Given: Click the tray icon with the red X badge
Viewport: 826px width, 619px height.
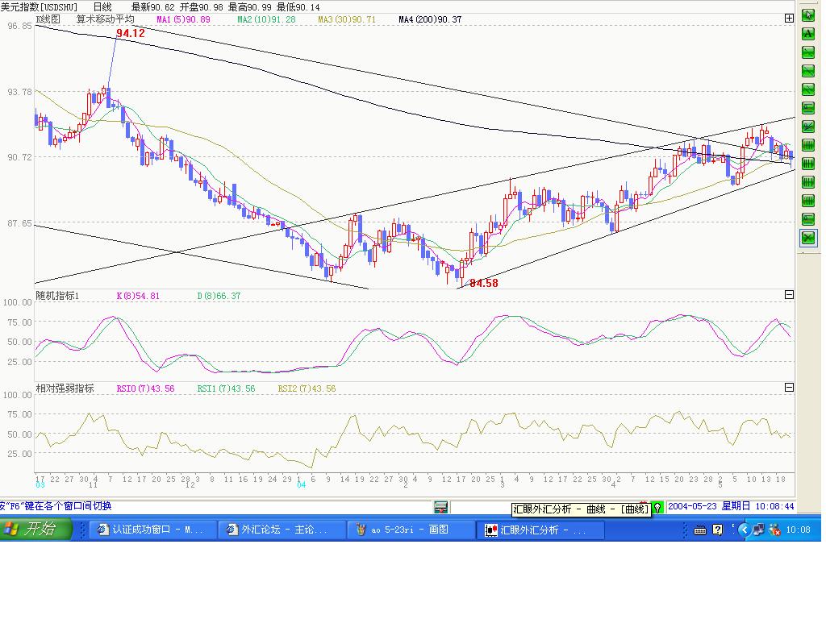Looking at the screenshot, I should [x=774, y=530].
